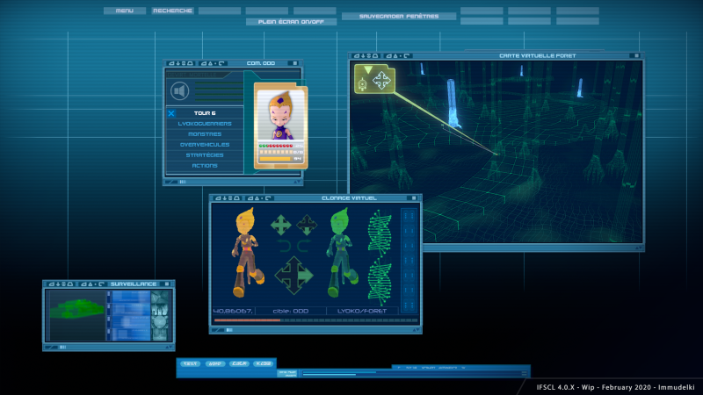Click the red progress bar in Clonage Virtuel
Viewport: 703px width, 395px height.
(247, 320)
